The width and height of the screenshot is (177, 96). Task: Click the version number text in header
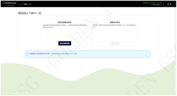click(x=156, y=5)
